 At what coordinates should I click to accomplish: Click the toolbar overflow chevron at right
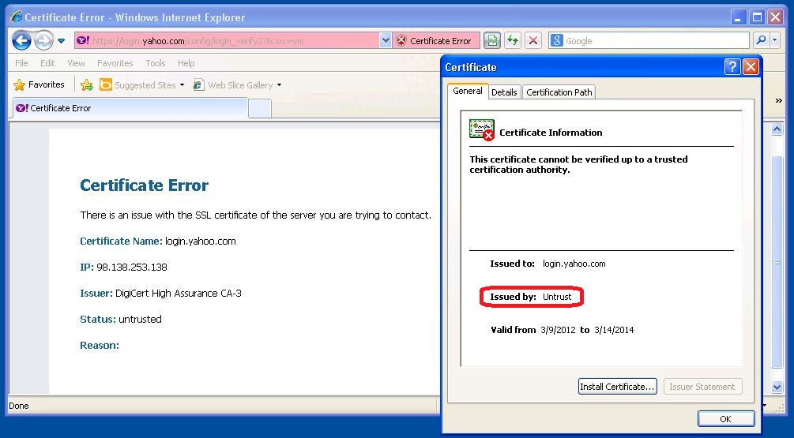click(779, 101)
